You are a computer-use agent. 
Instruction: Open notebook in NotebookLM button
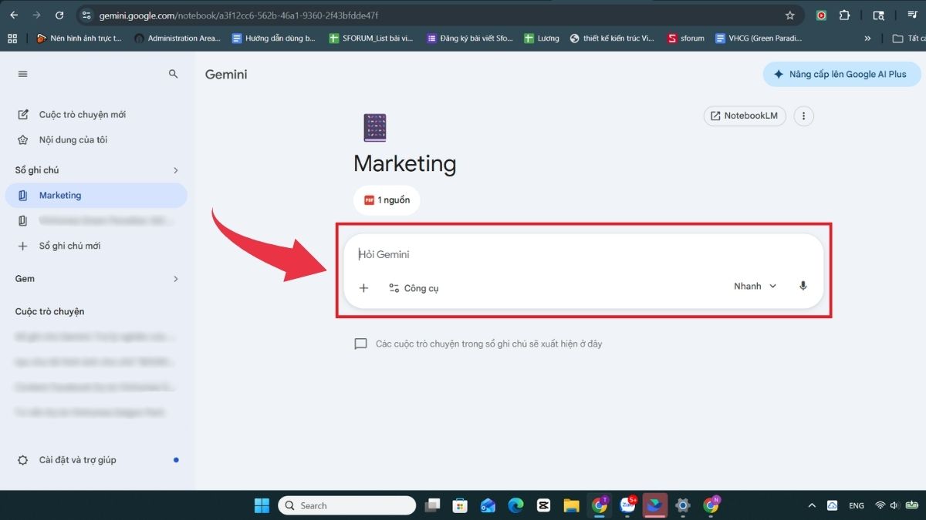[x=744, y=116]
